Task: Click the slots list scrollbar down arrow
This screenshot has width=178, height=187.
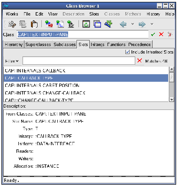Action: (x=172, y=100)
